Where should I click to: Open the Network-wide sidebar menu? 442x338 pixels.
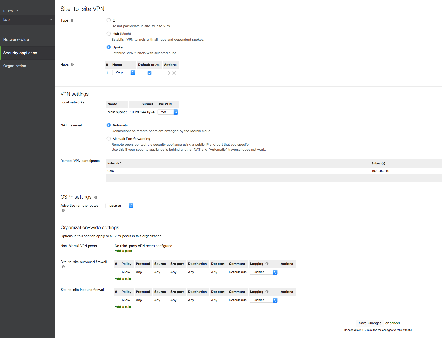point(16,40)
